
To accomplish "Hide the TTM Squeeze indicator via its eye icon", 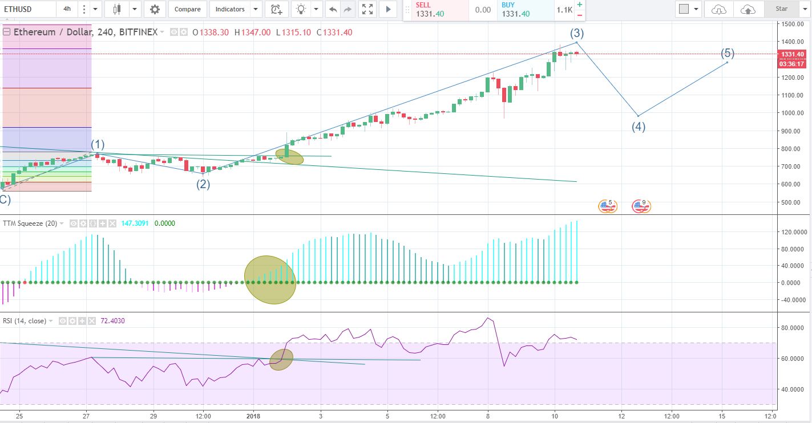I will point(74,223).
